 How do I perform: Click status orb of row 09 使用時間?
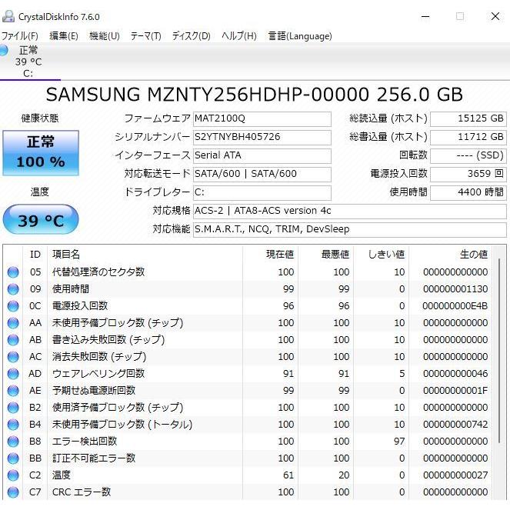point(13,288)
